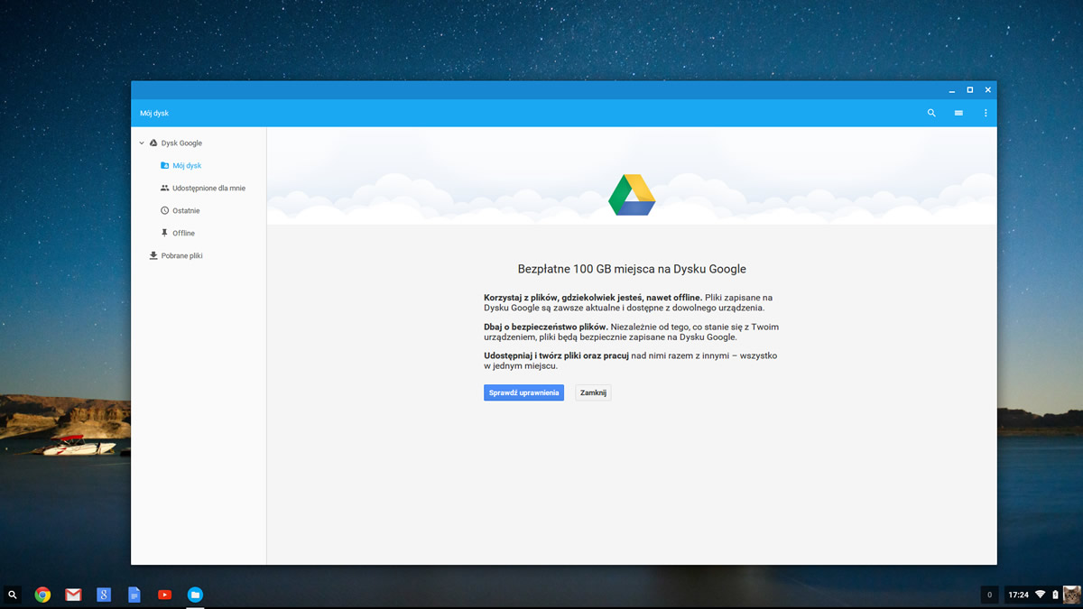Image resolution: width=1083 pixels, height=609 pixels.
Task: Select Dysk Google in the sidebar
Action: pos(181,143)
